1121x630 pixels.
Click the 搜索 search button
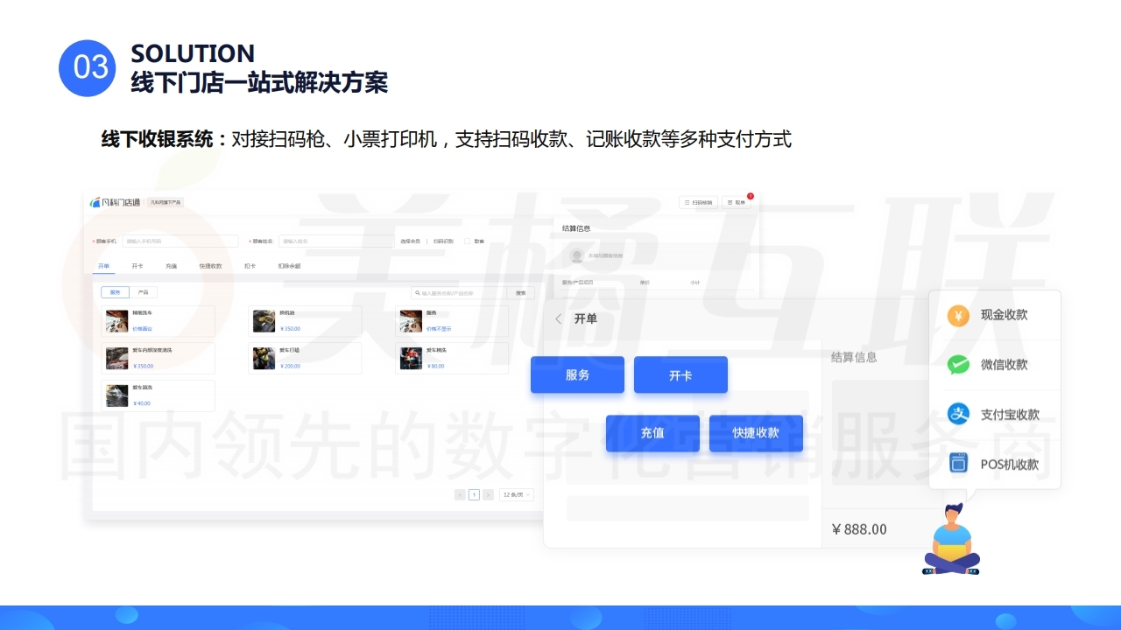(520, 293)
